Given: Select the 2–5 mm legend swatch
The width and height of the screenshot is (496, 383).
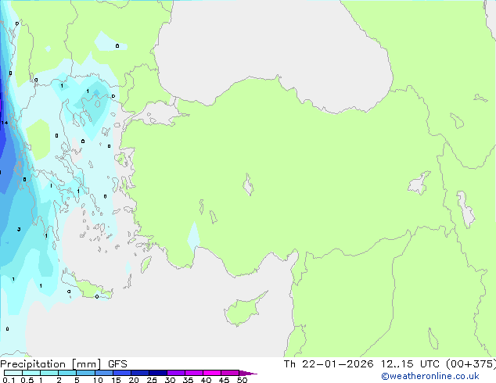Looking at the screenshot, I should pyautogui.click(x=67, y=373).
